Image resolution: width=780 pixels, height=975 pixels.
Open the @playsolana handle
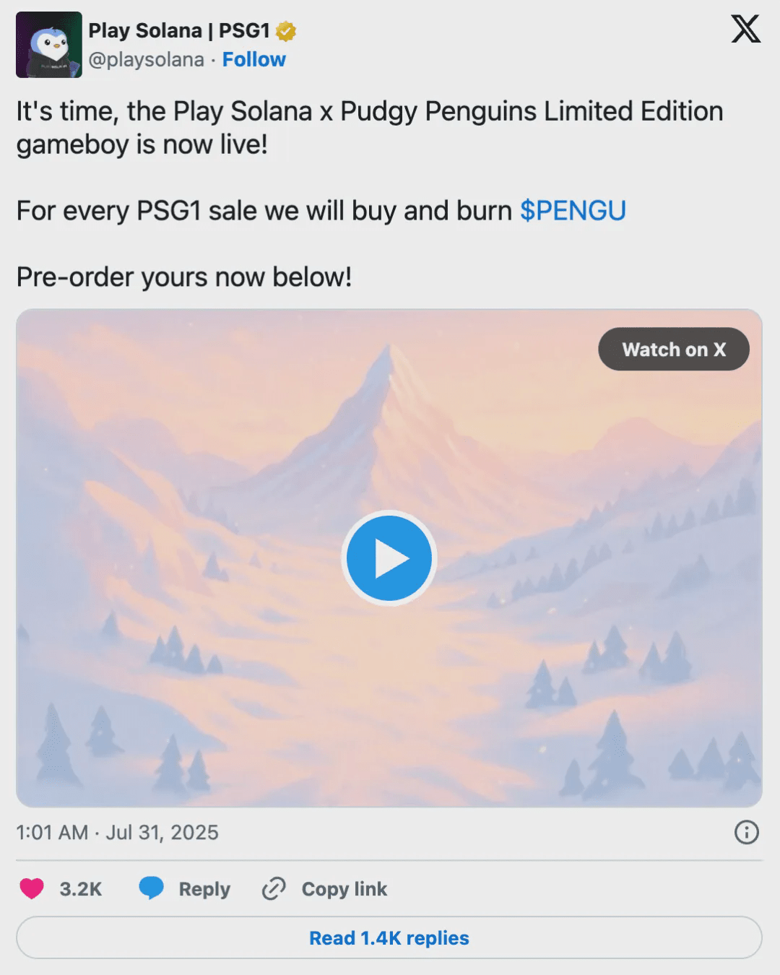(x=146, y=59)
